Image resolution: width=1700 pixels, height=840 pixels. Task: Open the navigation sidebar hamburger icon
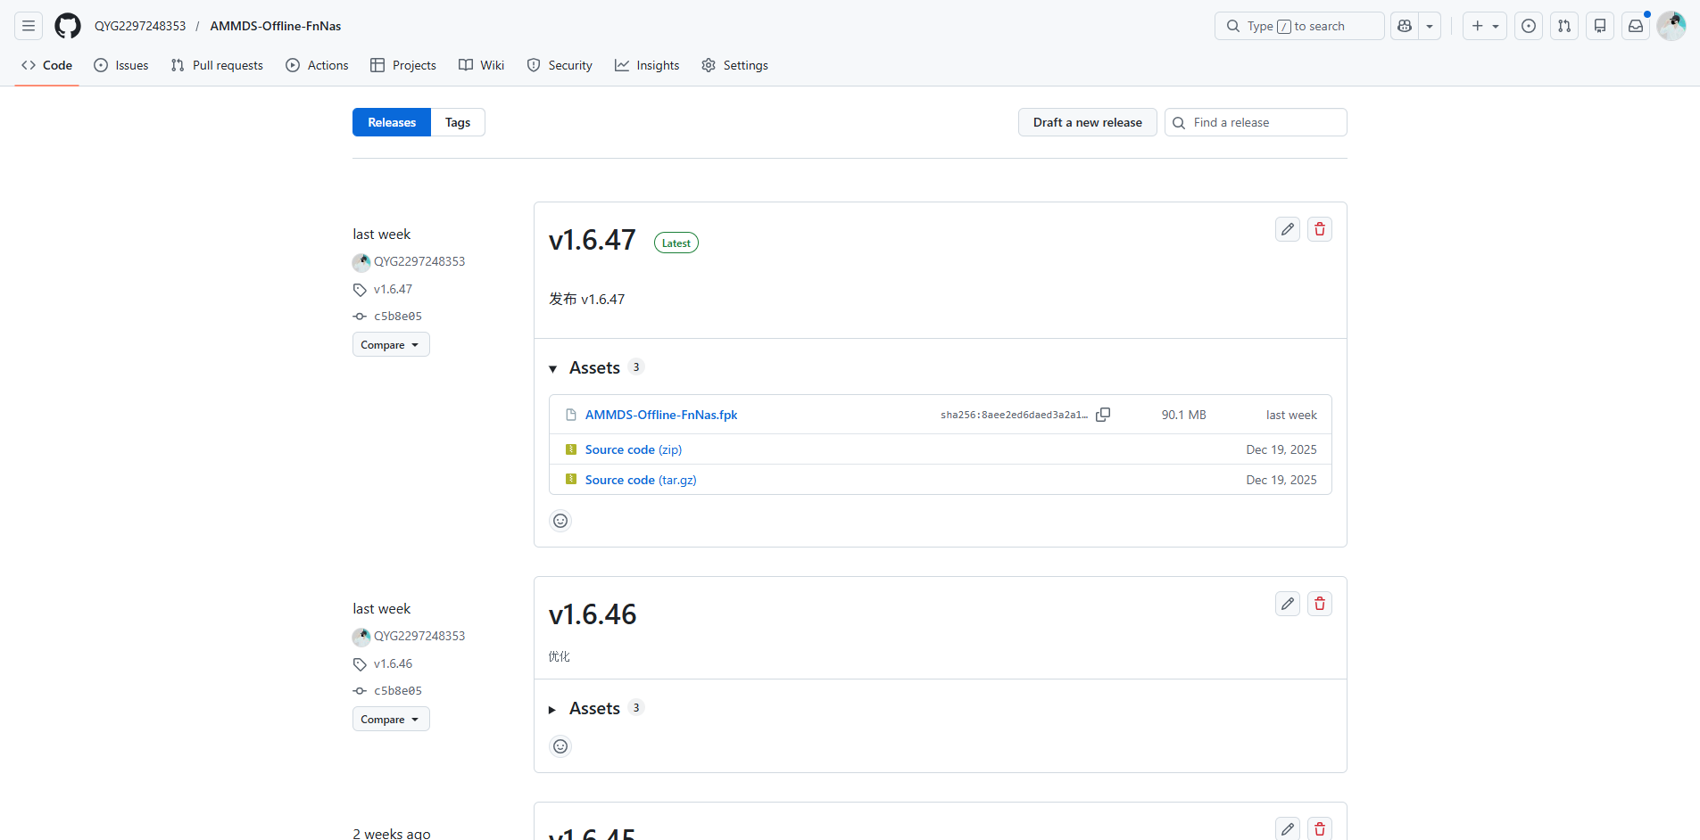click(28, 26)
